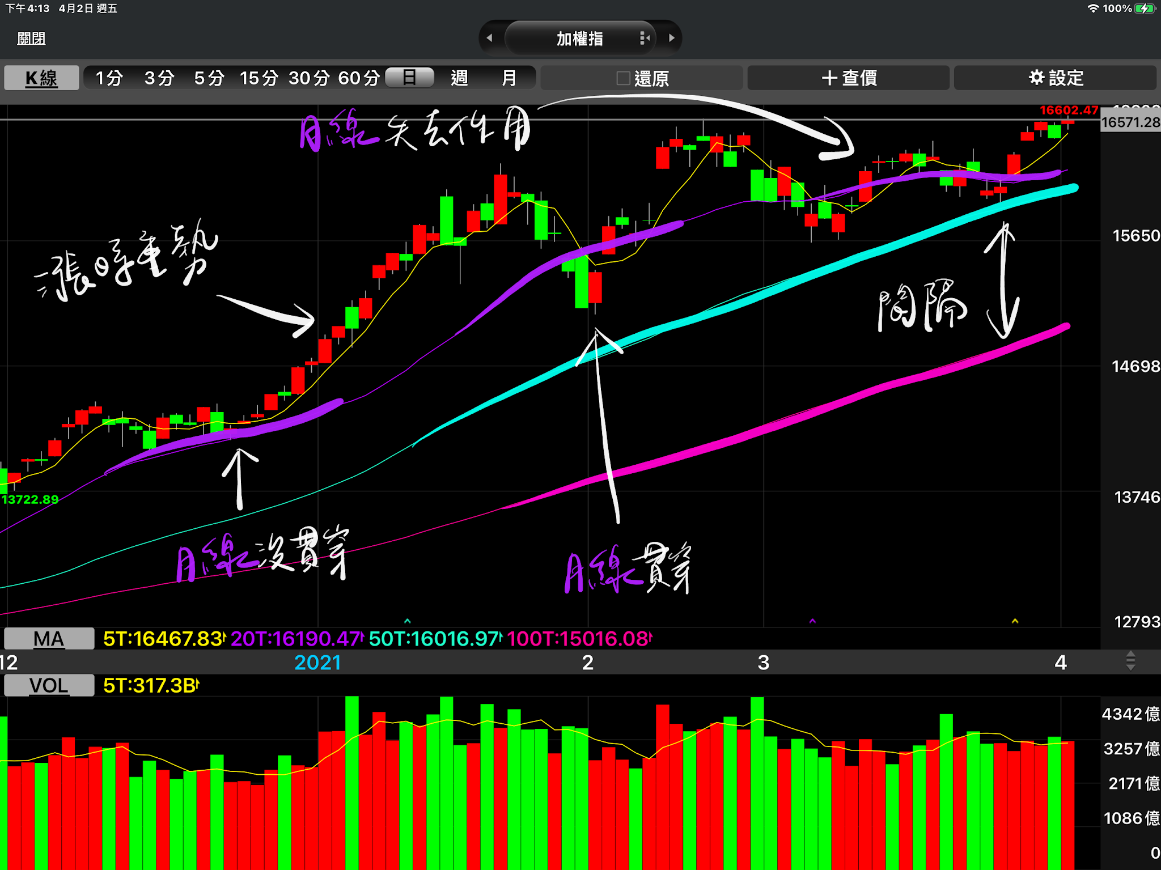This screenshot has height=870, width=1161.
Task: Tap the 3257 億 volume axis label
Action: pos(1130,749)
